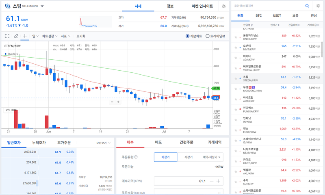Image resolution: width=325 pixels, height=195 pixels.
Task: Select the 기본차트 radio button
Action: 187,36
